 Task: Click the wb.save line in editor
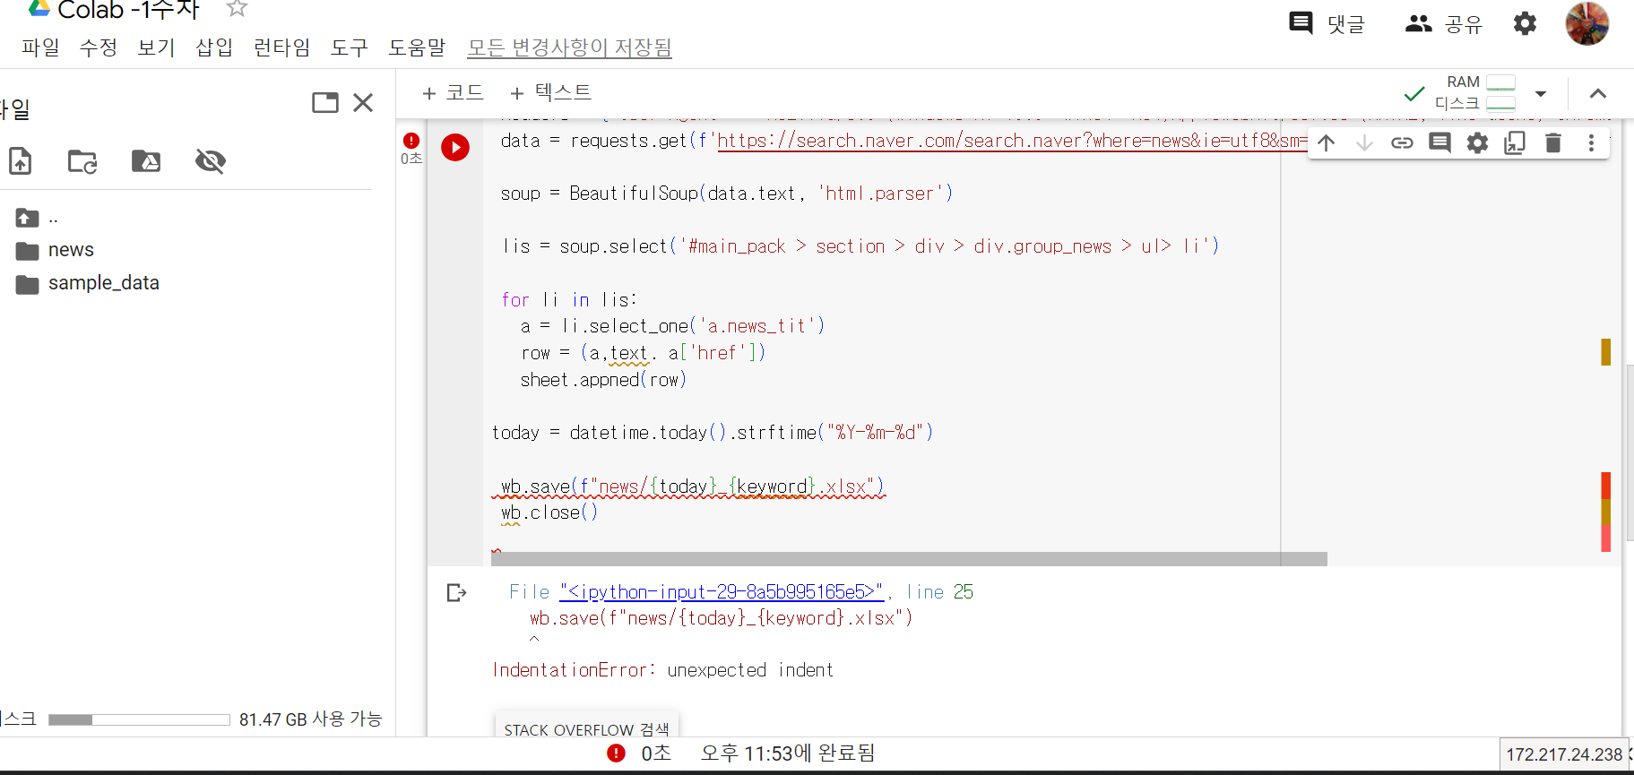[x=692, y=487]
